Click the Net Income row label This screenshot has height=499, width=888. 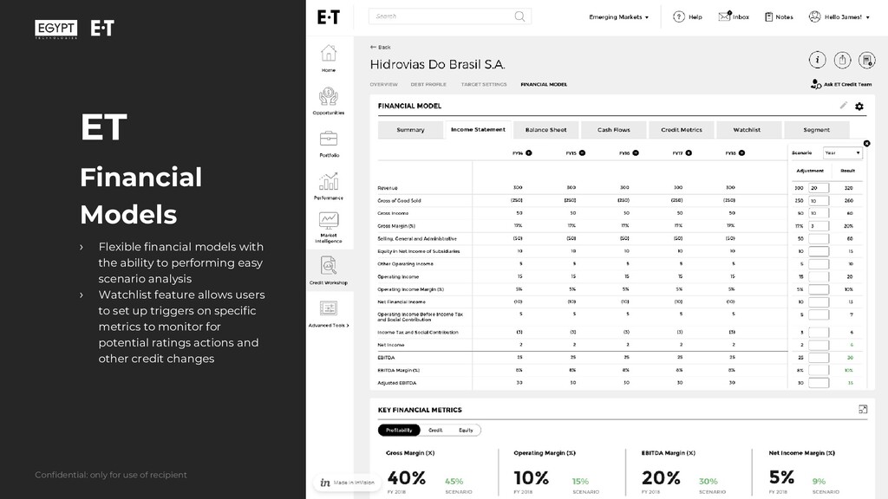coord(391,345)
